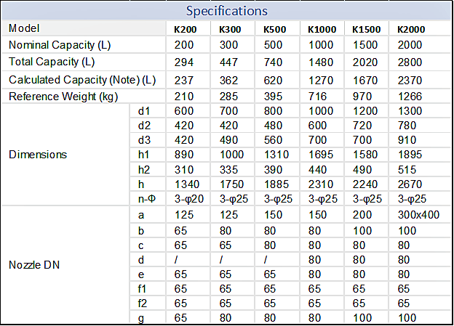Click nozzle row label f1
The image size is (454, 326).
click(x=142, y=289)
